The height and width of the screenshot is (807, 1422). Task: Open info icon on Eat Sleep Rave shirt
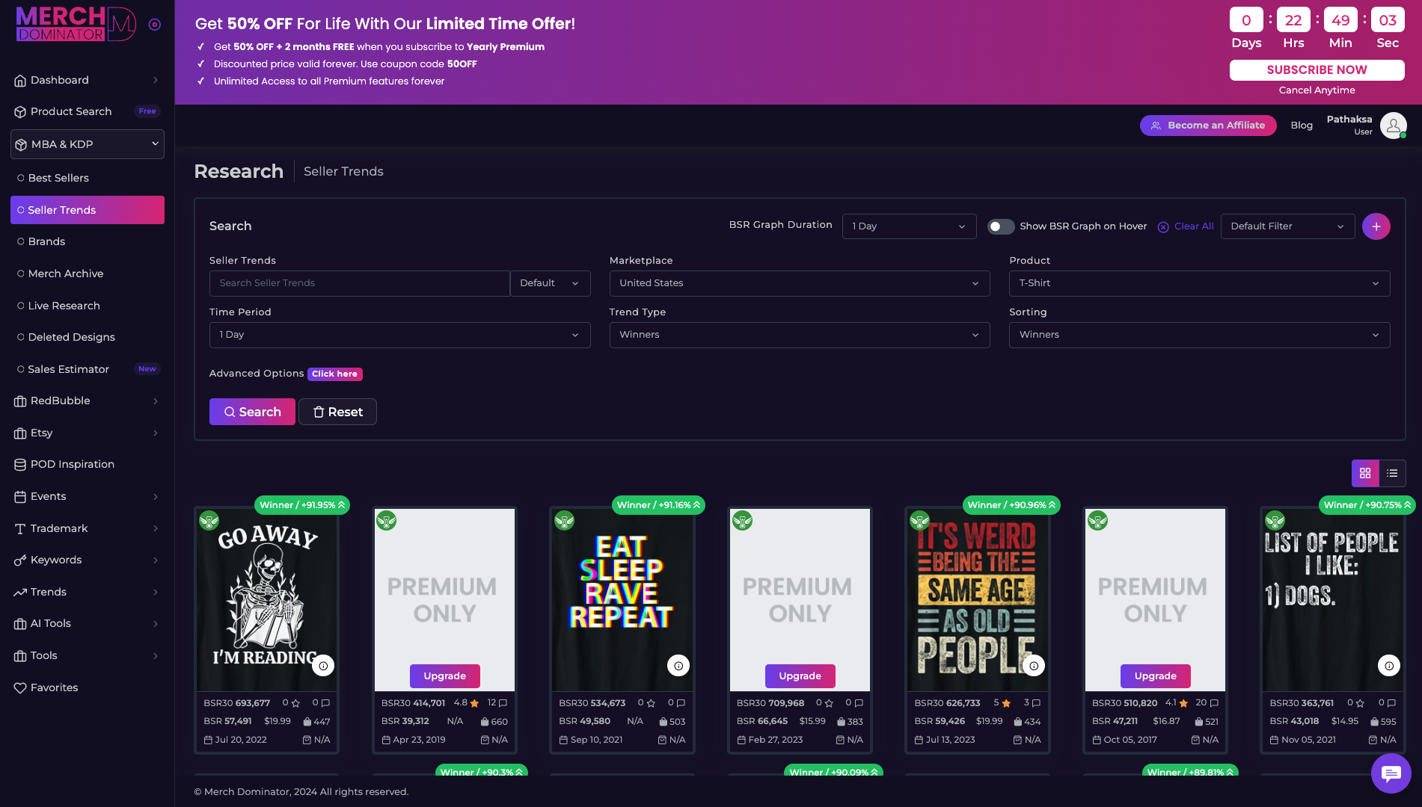click(678, 666)
